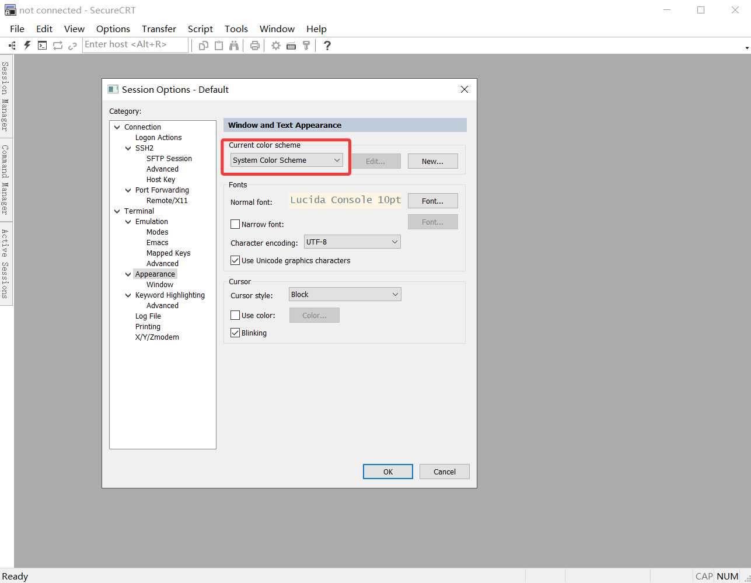Click the Enter host input field
This screenshot has height=583, width=751.
(135, 45)
